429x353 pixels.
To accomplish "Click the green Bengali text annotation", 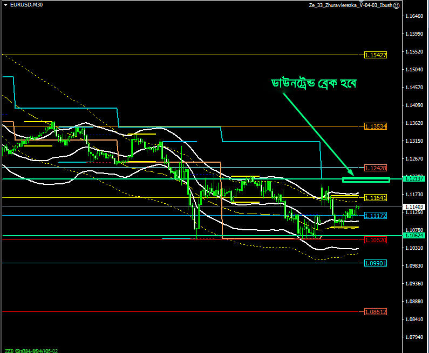I will pyautogui.click(x=315, y=84).
